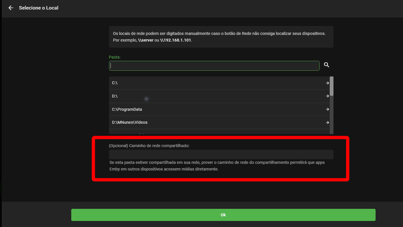
Task: Click the folder list scrollbar thumb
Action: 331,86
